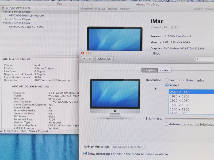Select the 1680 × 1050 resolution
The height and width of the screenshot is (160, 214).
pos(192,105)
